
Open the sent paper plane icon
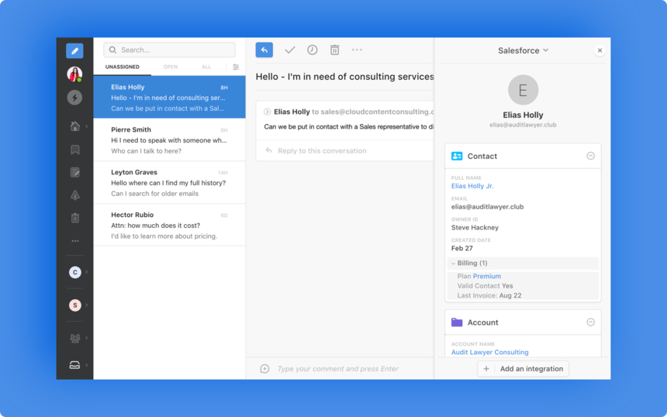click(75, 195)
